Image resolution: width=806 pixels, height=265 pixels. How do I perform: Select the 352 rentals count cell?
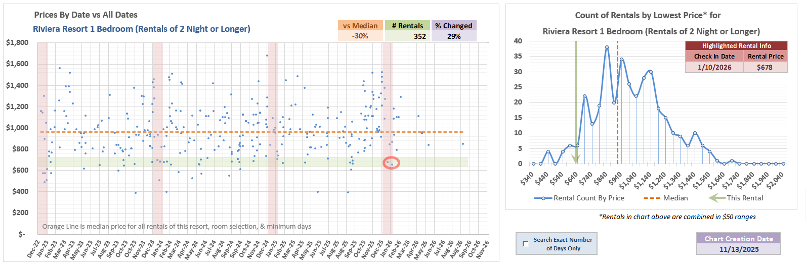click(x=407, y=36)
